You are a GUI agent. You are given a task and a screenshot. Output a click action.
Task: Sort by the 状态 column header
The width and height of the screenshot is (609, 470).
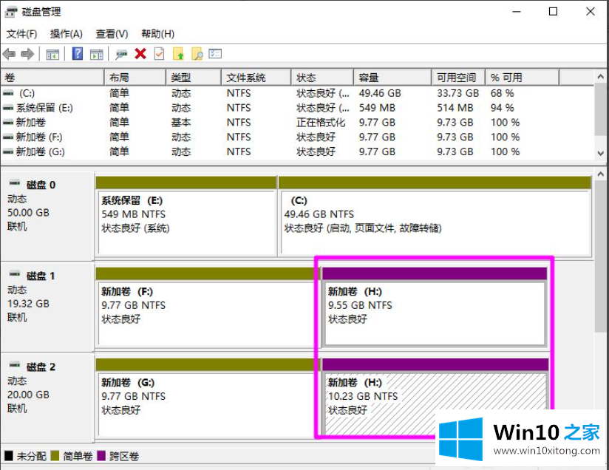pyautogui.click(x=323, y=78)
